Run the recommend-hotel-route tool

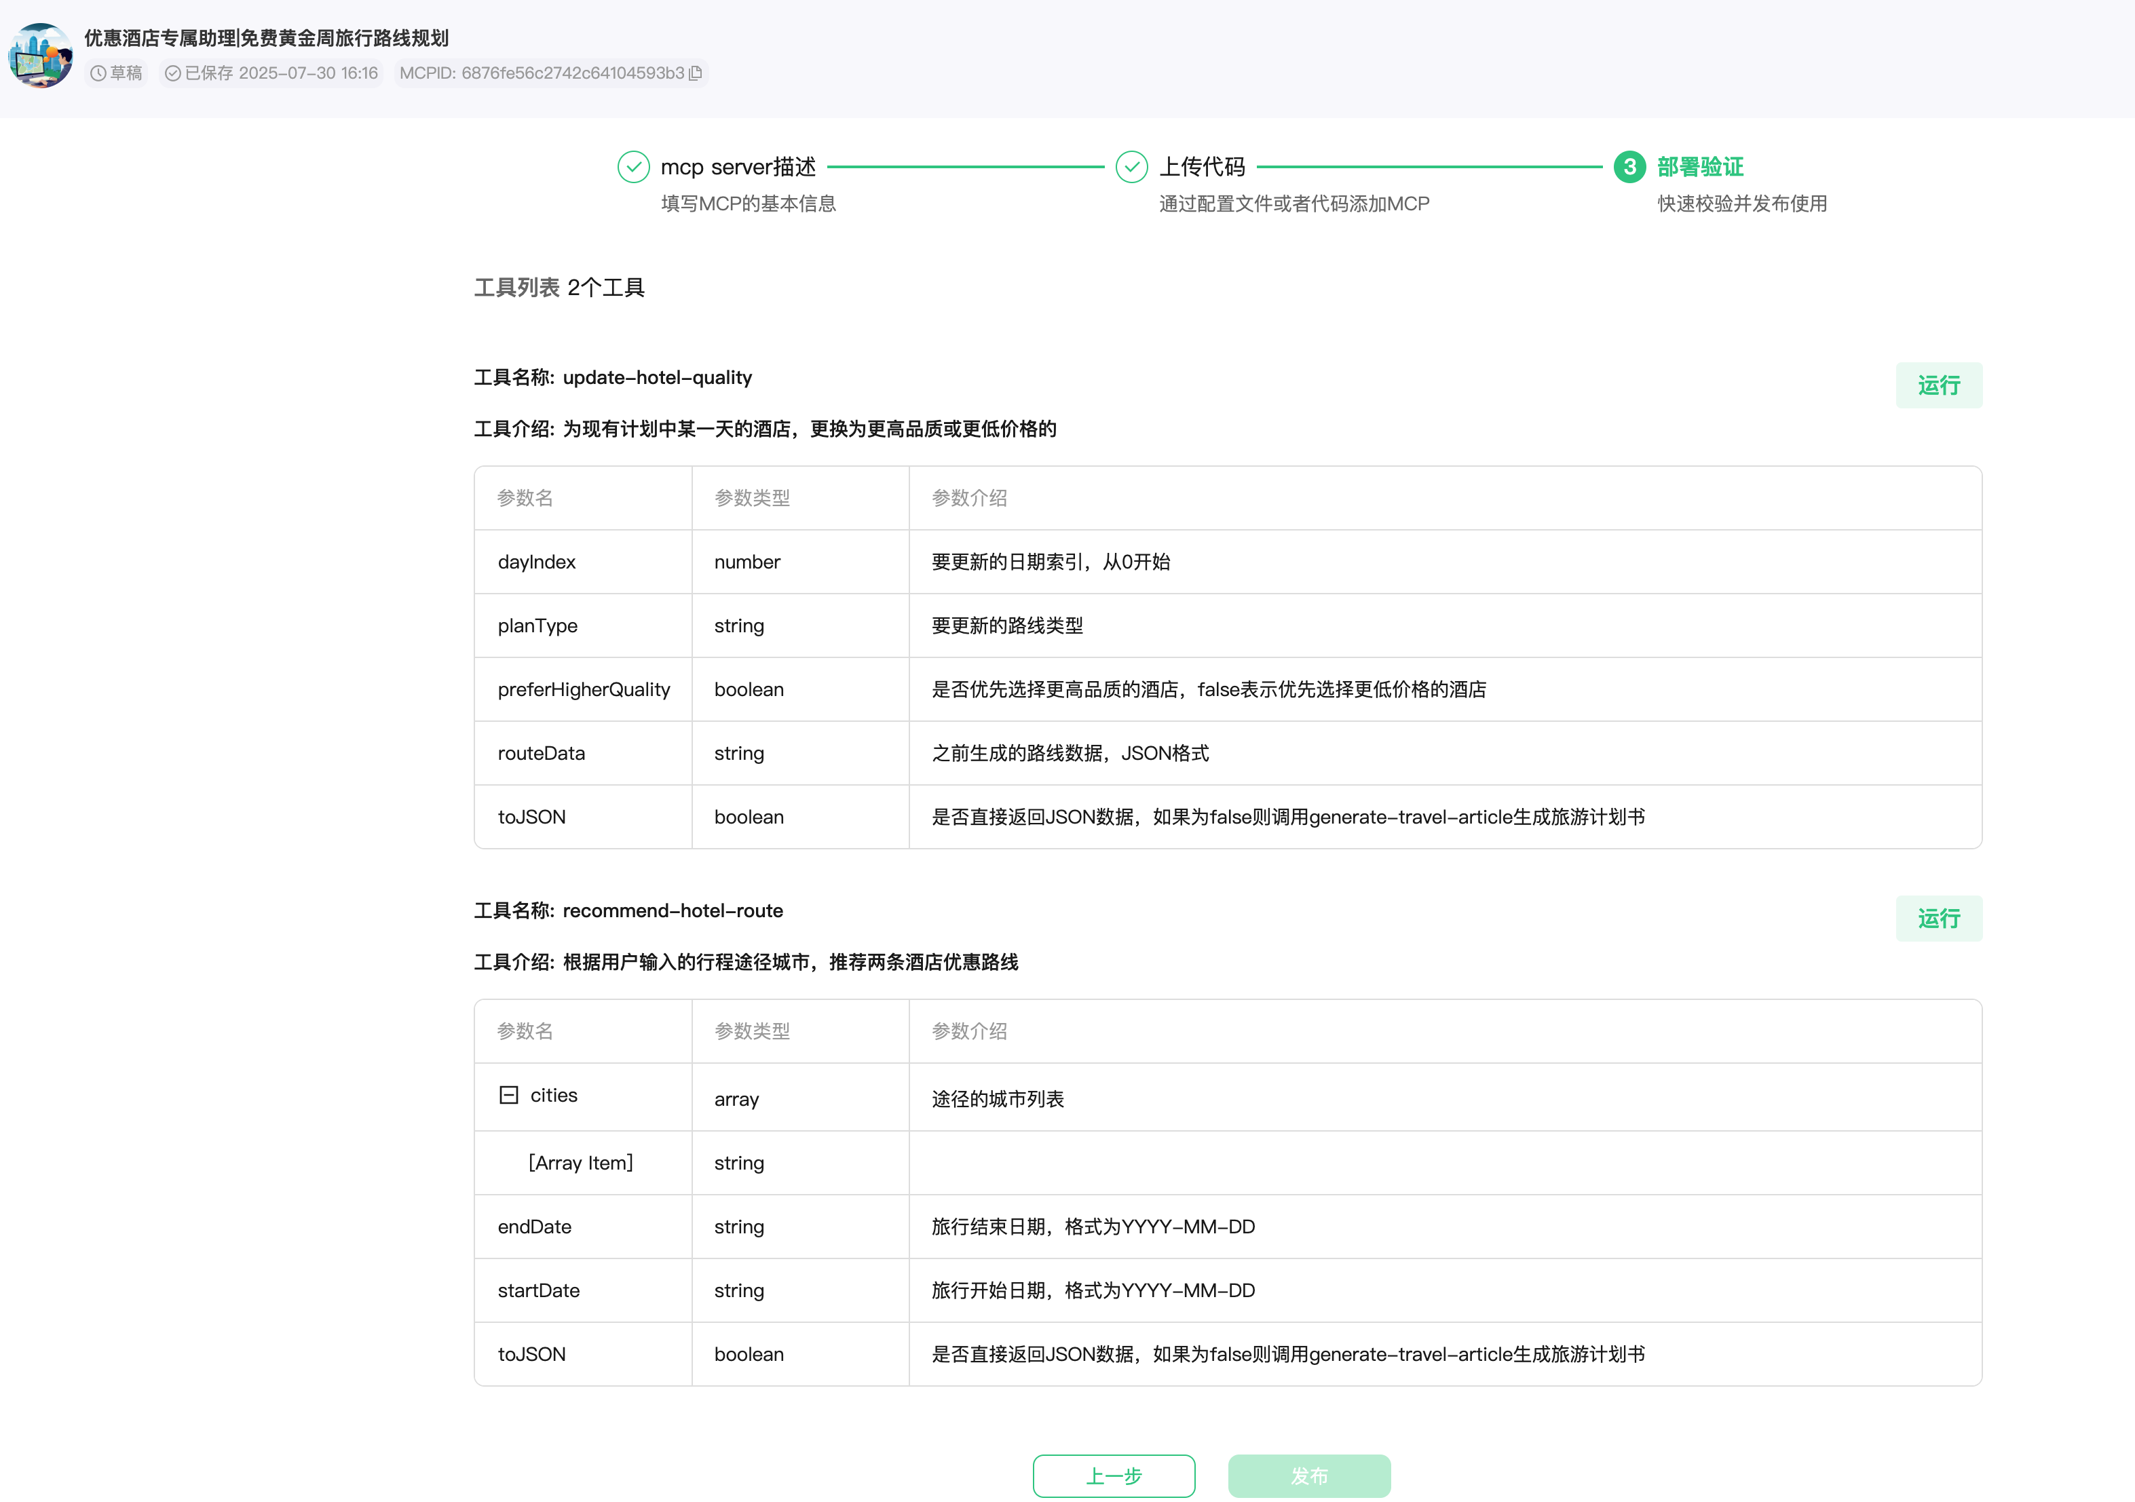1938,919
